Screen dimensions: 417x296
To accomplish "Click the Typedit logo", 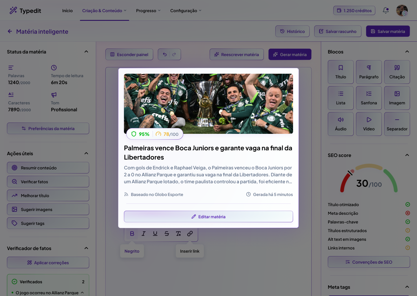I will tap(25, 11).
